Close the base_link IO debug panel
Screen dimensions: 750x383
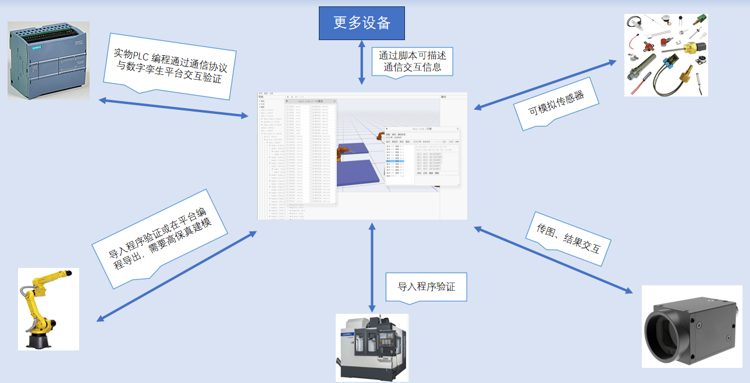(335, 101)
